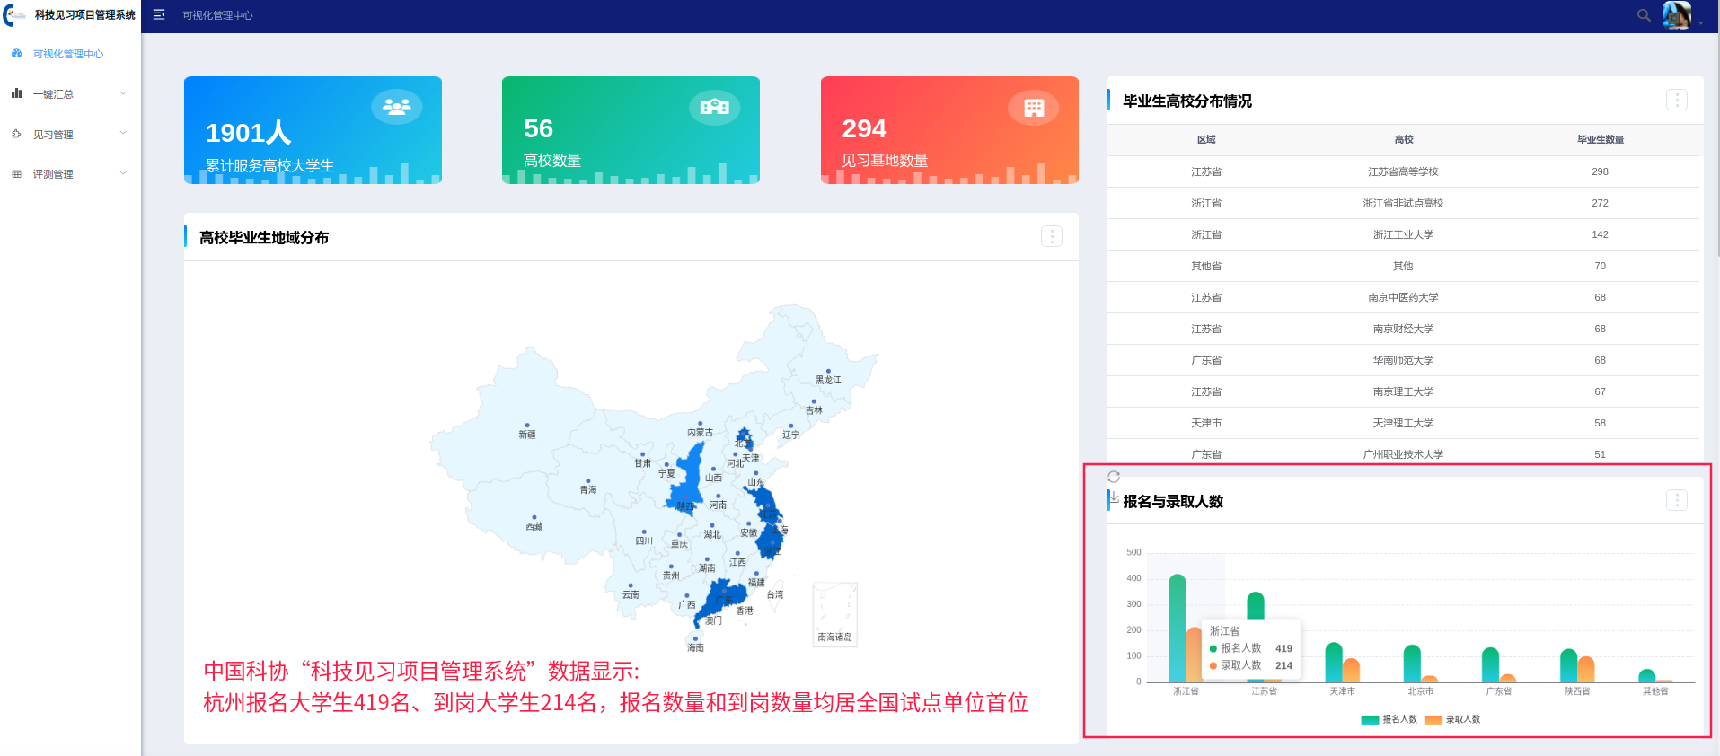Screen dimensions: 1720x756
Task: Select 可视化管理中心 in the sidebar
Action: click(67, 54)
